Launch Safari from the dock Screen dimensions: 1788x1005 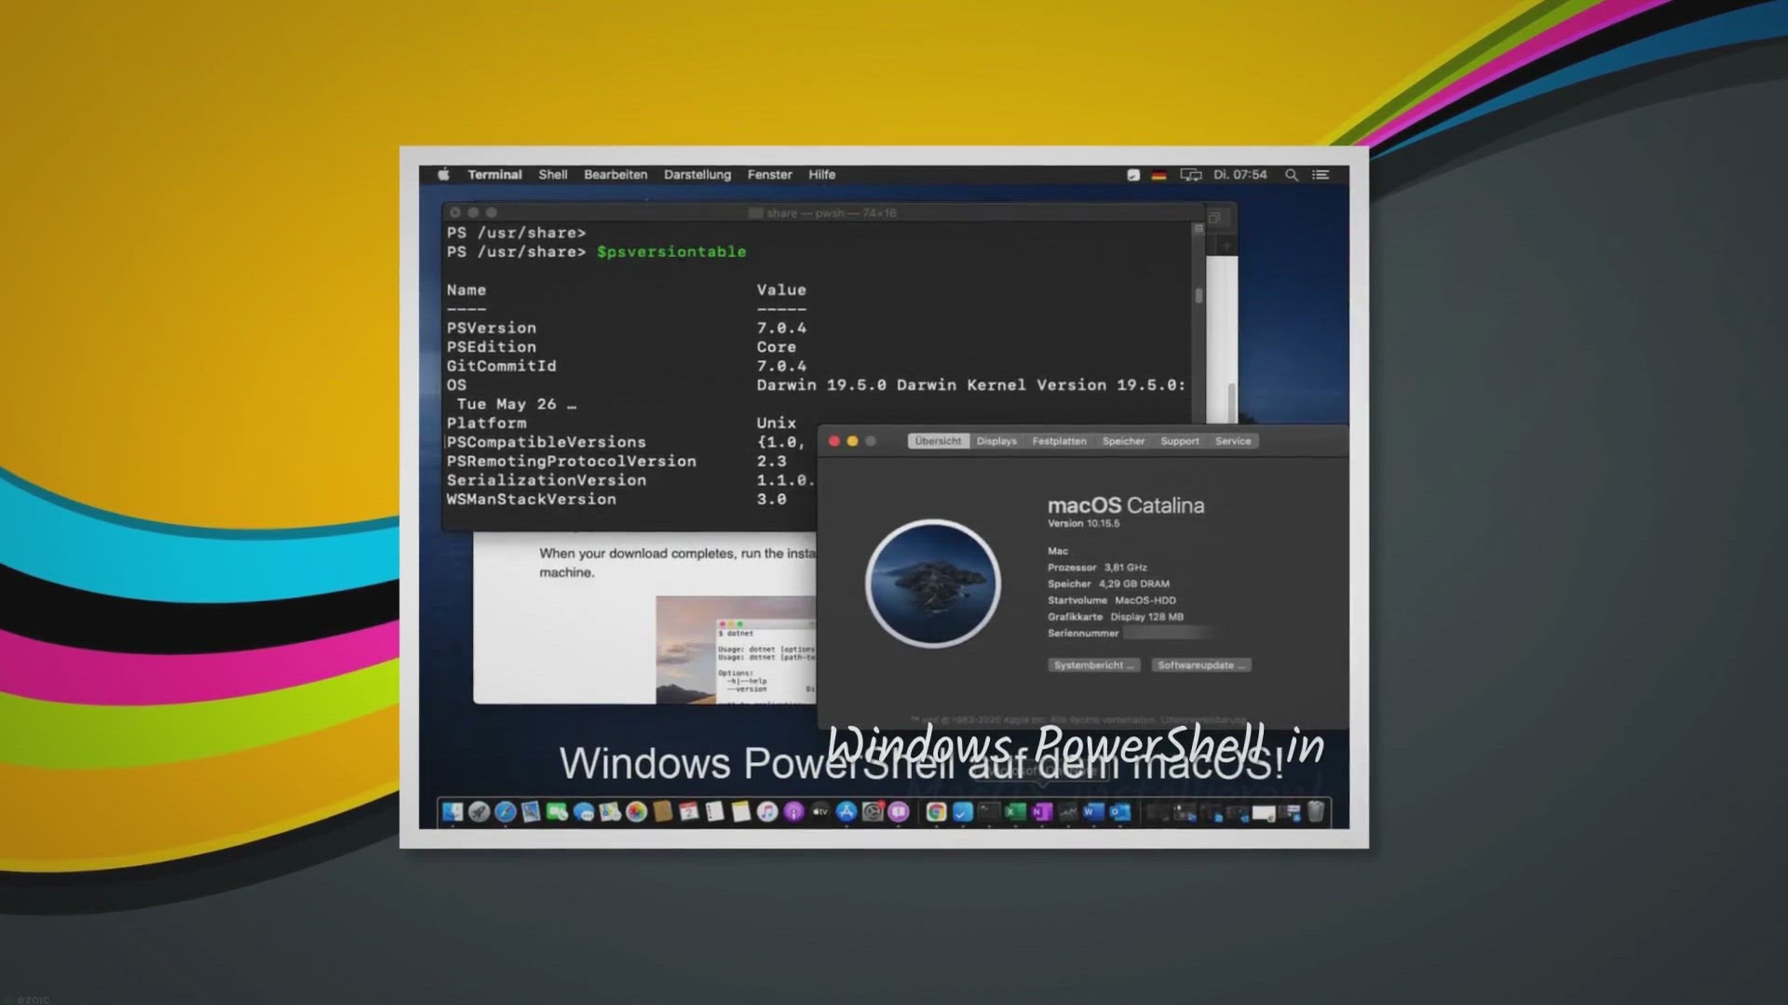point(506,812)
